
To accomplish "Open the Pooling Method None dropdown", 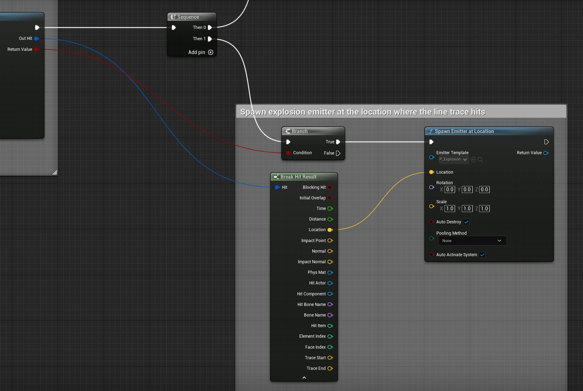I will click(472, 241).
